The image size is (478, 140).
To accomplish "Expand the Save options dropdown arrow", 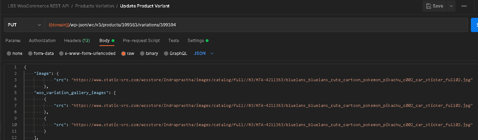I will point(451,6).
